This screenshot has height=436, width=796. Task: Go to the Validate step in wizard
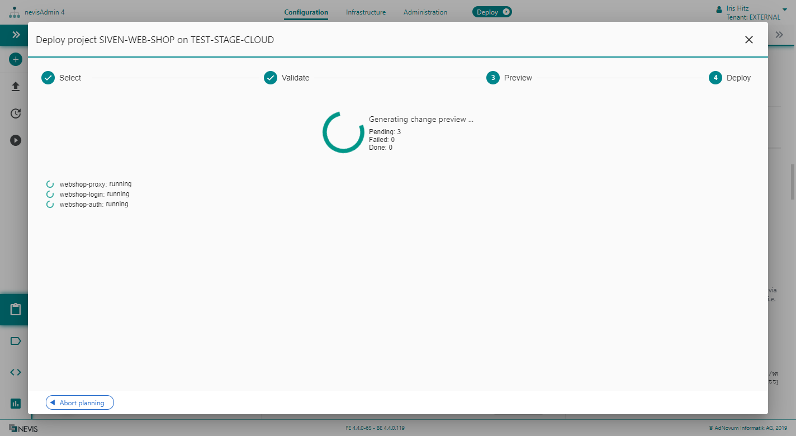pos(287,78)
